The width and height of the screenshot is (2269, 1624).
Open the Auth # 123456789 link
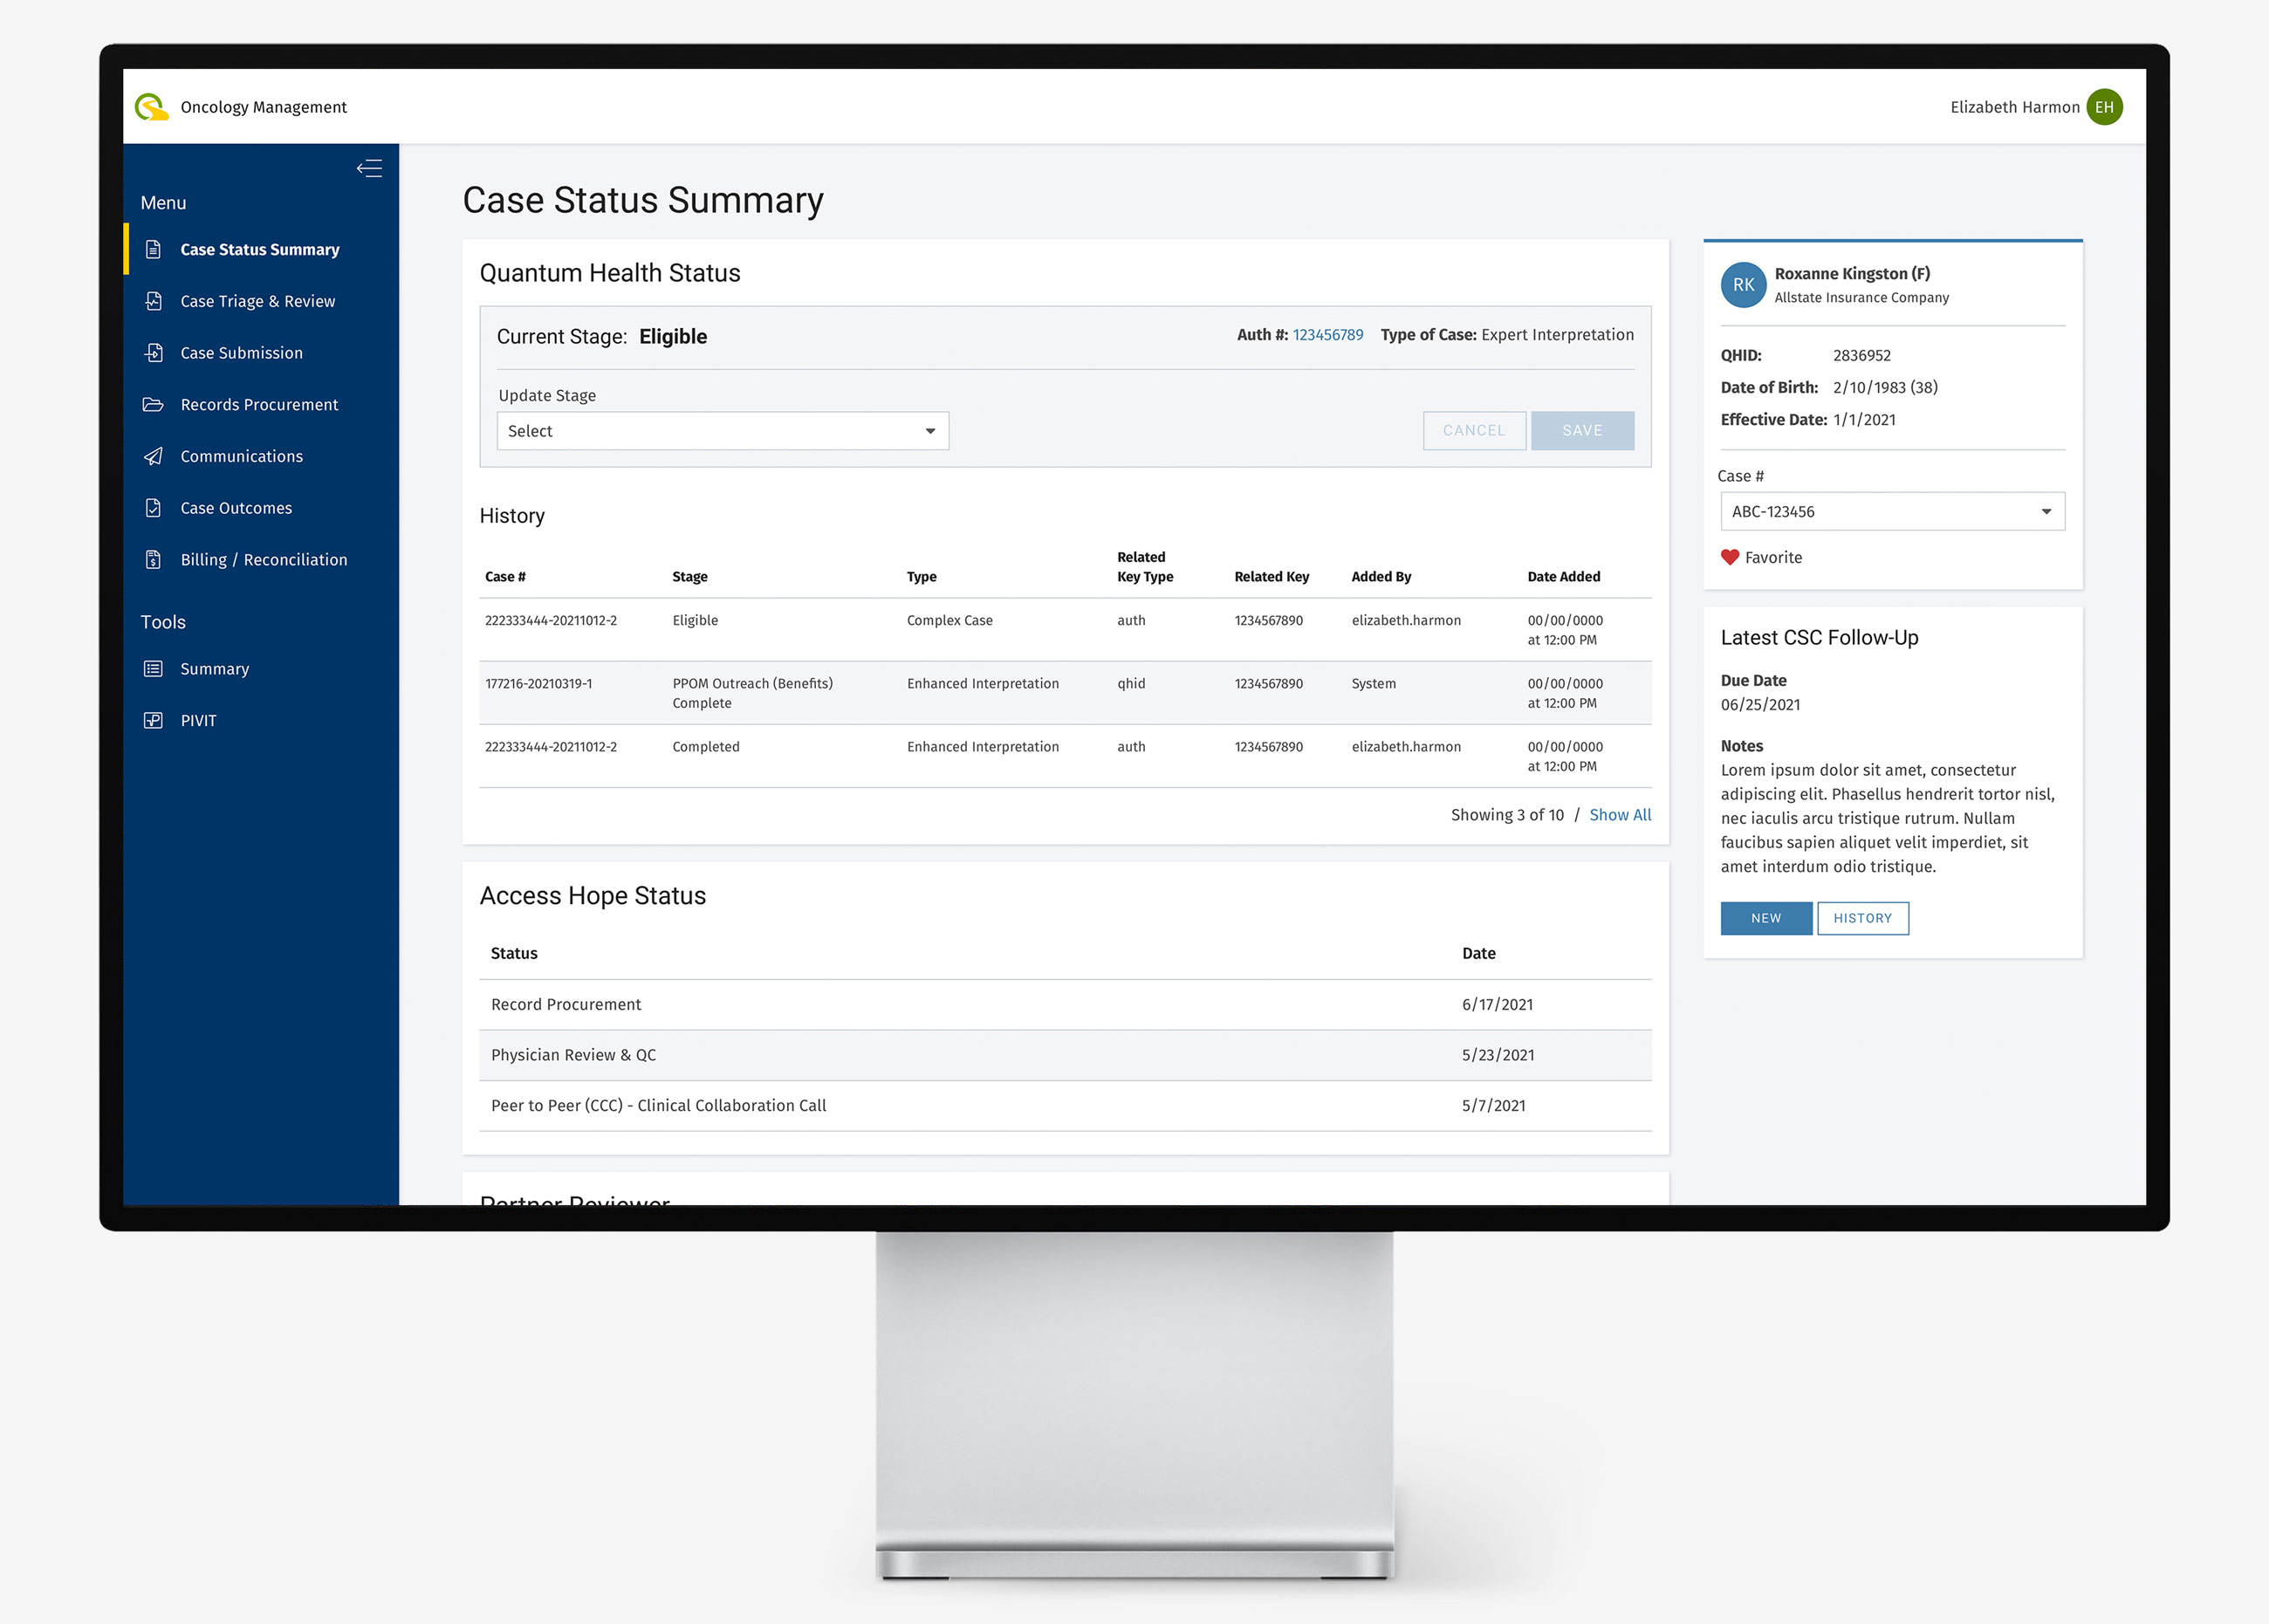1327,335
